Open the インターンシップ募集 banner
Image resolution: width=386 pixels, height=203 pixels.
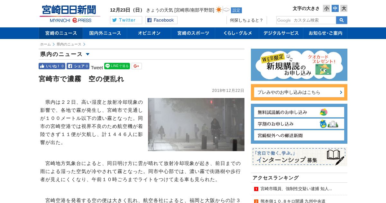[299, 157]
